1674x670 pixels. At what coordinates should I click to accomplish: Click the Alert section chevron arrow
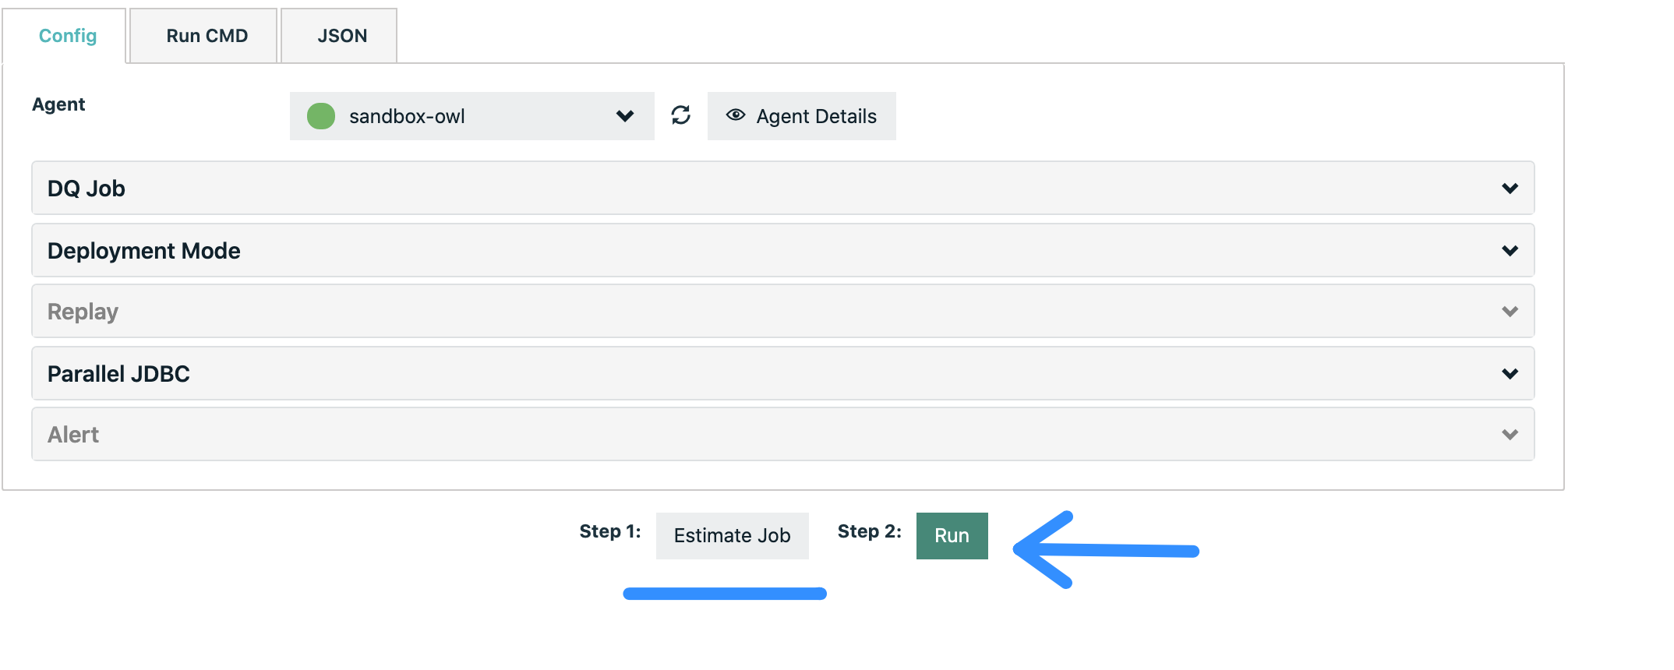(x=1510, y=435)
